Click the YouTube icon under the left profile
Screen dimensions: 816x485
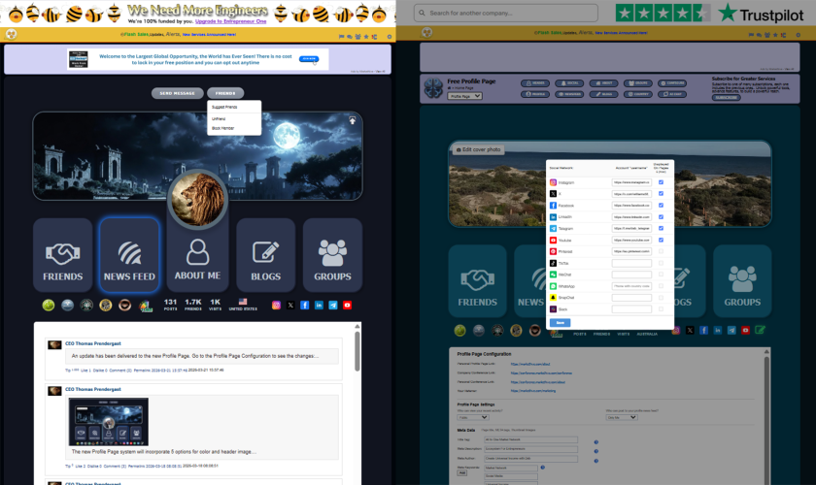pyautogui.click(x=347, y=305)
